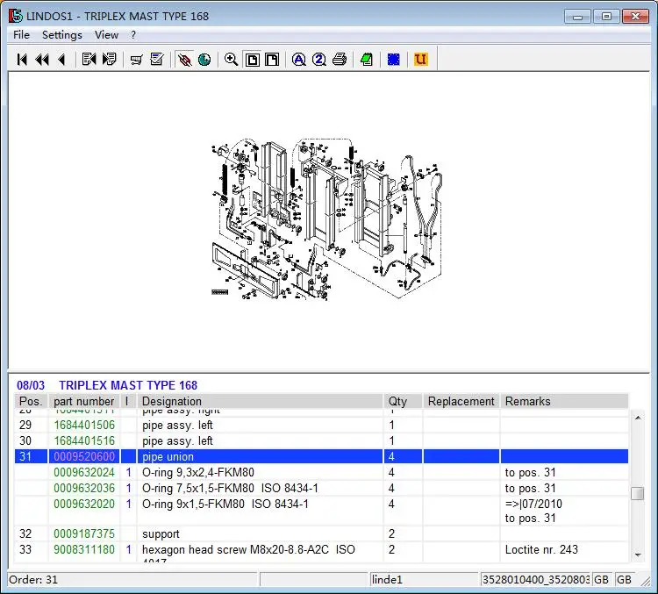Click the printer icon
658x594 pixels.
[x=340, y=60]
